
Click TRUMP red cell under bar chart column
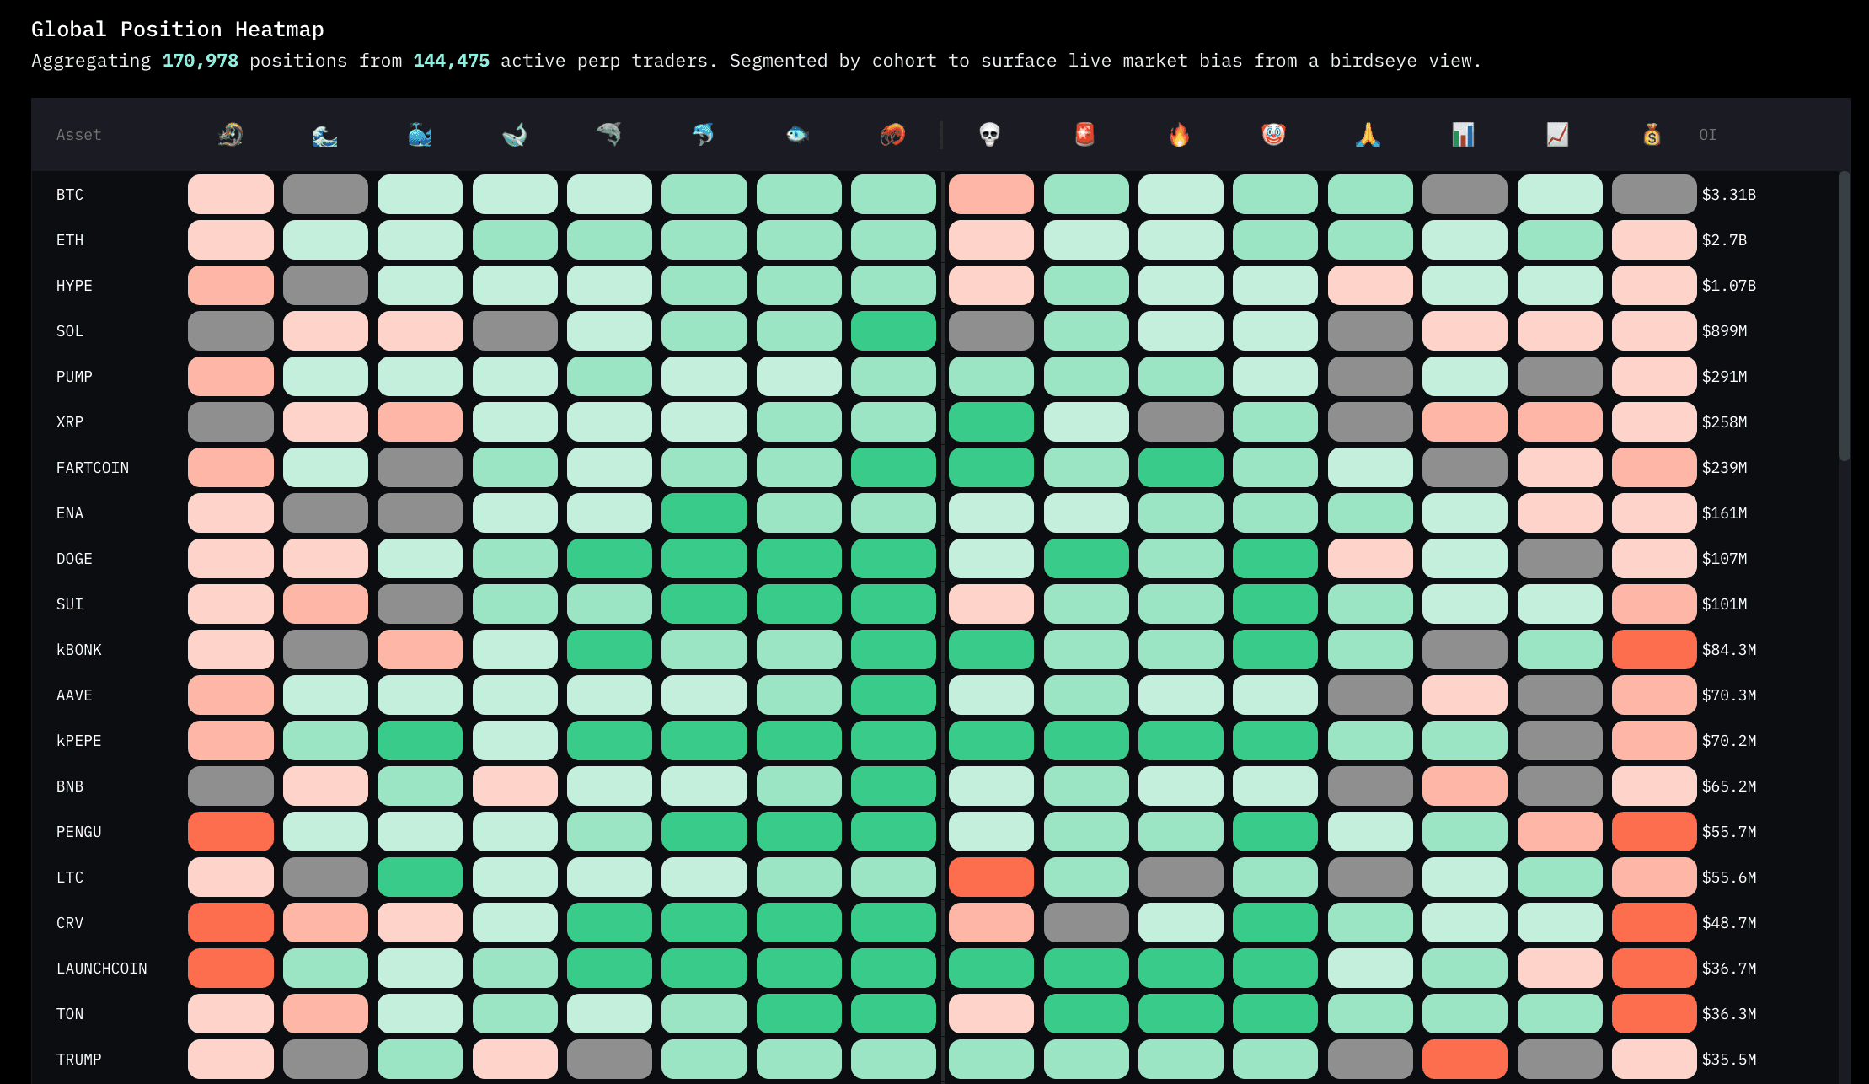tap(1465, 1060)
